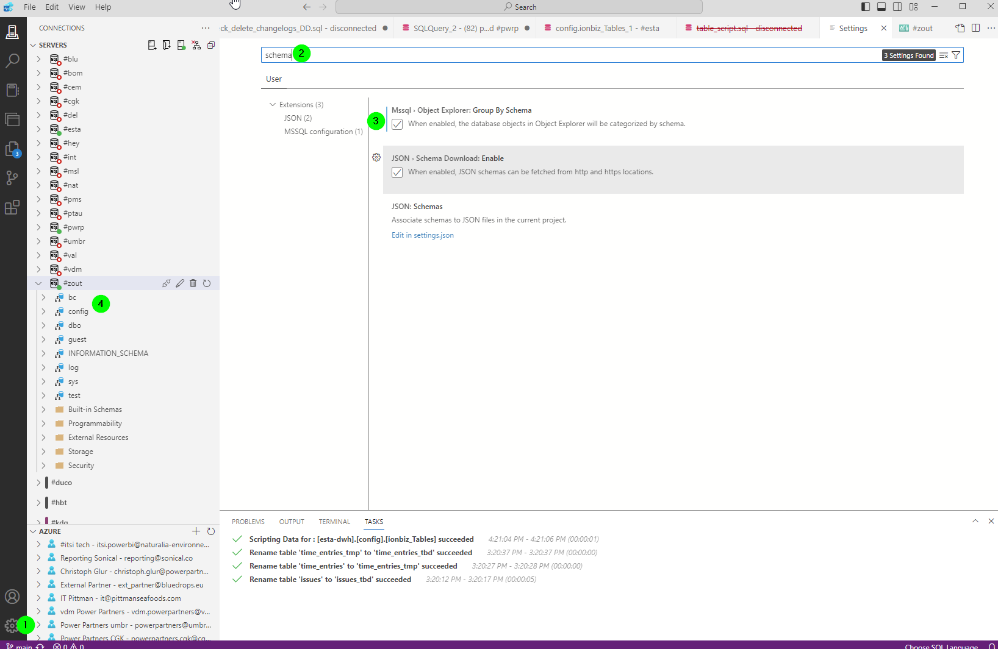Go back using the title bar arrow
The height and width of the screenshot is (649, 998).
[307, 7]
